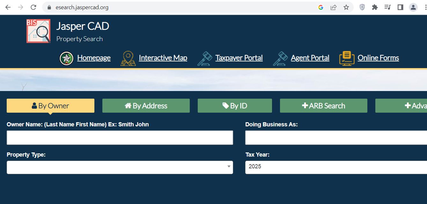Screen dimensions: 427x204
Task: Open the profile avatar icon
Action: click(413, 7)
